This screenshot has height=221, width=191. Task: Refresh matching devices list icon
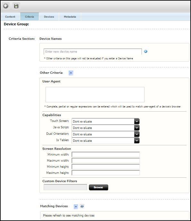click(x=82, y=207)
